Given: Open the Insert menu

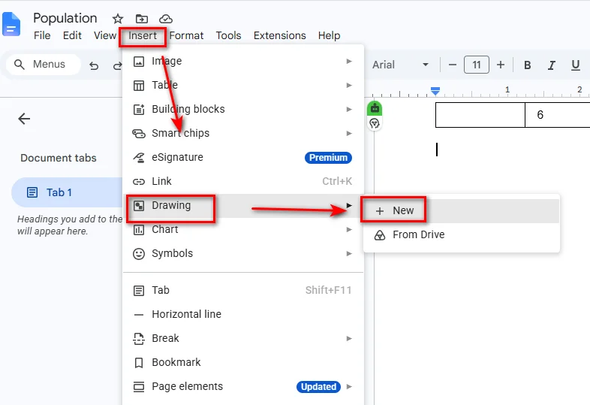Looking at the screenshot, I should pos(142,35).
